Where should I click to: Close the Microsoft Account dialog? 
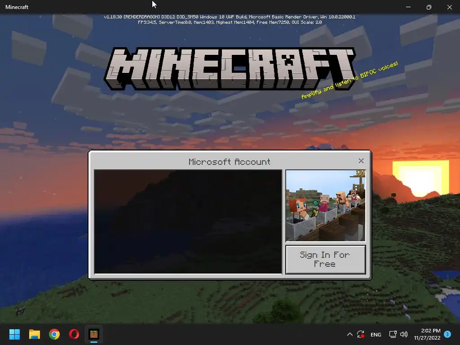361,161
